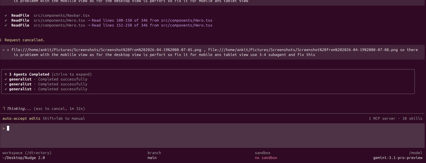Click the 'no sandbox' status value
The width and height of the screenshot is (426, 163).
pyautogui.click(x=266, y=158)
